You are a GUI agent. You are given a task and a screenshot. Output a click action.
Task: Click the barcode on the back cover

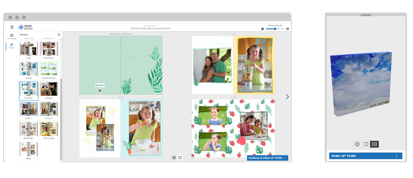point(100,91)
